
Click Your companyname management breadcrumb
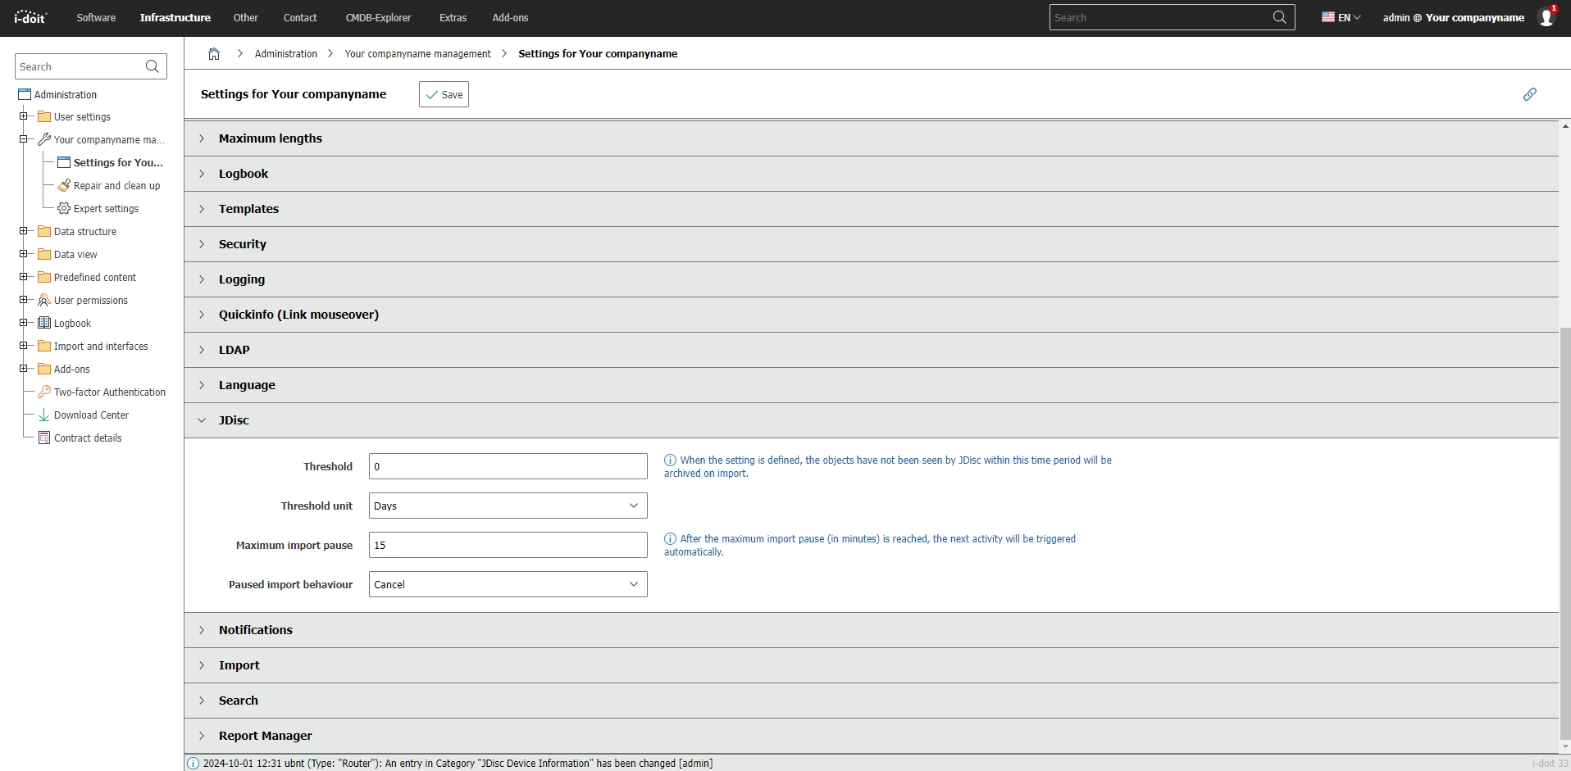(417, 54)
